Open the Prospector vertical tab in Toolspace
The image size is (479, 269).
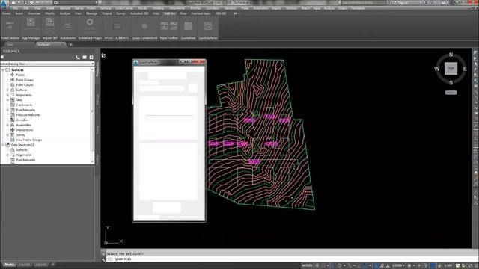[x=98, y=69]
